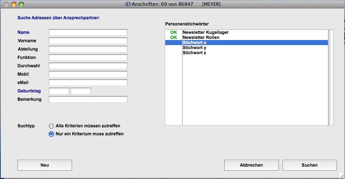Toggle OK mark for Newsletter Kugellager

click(x=174, y=32)
